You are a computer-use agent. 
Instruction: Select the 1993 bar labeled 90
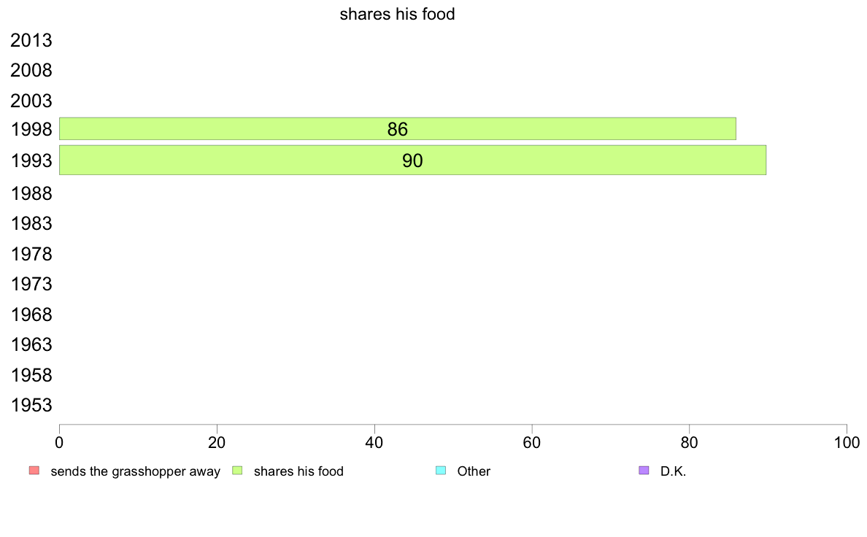click(x=412, y=161)
